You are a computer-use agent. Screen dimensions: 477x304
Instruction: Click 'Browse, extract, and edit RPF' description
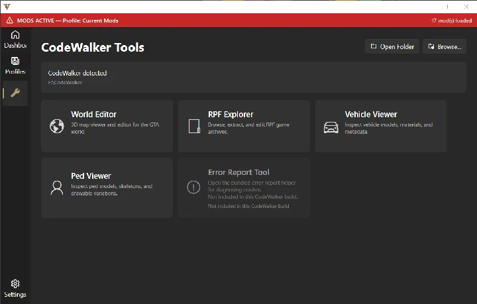(x=248, y=128)
